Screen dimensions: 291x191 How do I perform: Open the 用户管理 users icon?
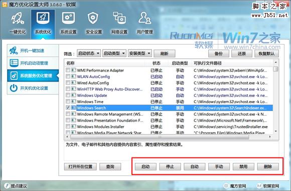pos(145,18)
